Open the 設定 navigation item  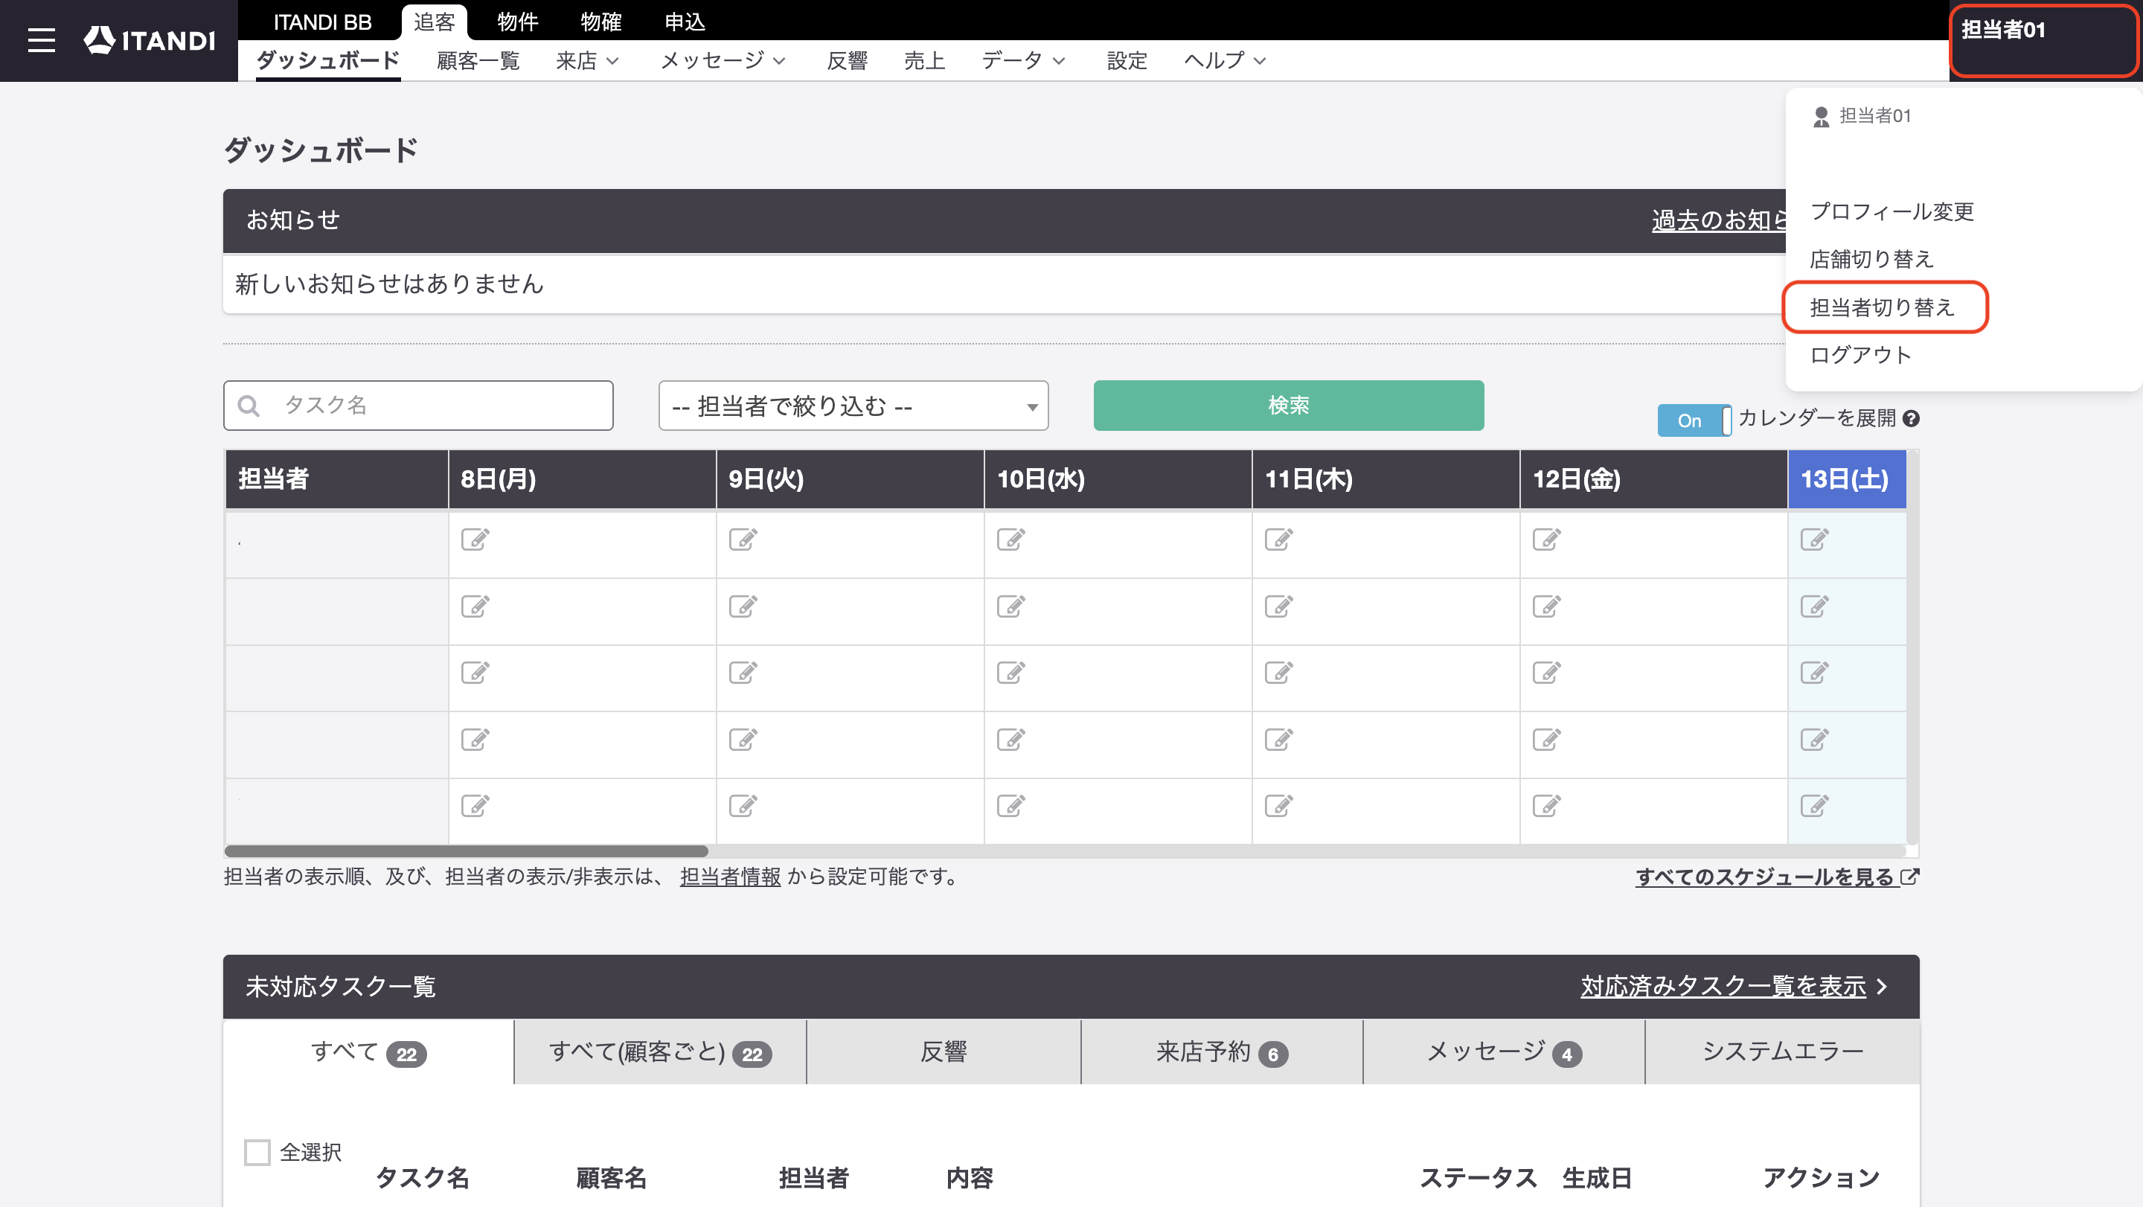click(x=1127, y=61)
